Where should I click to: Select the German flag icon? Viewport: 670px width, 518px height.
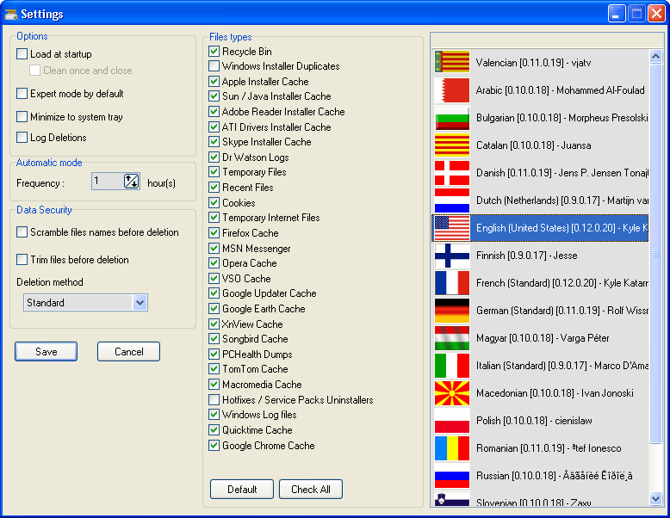pyautogui.click(x=451, y=311)
